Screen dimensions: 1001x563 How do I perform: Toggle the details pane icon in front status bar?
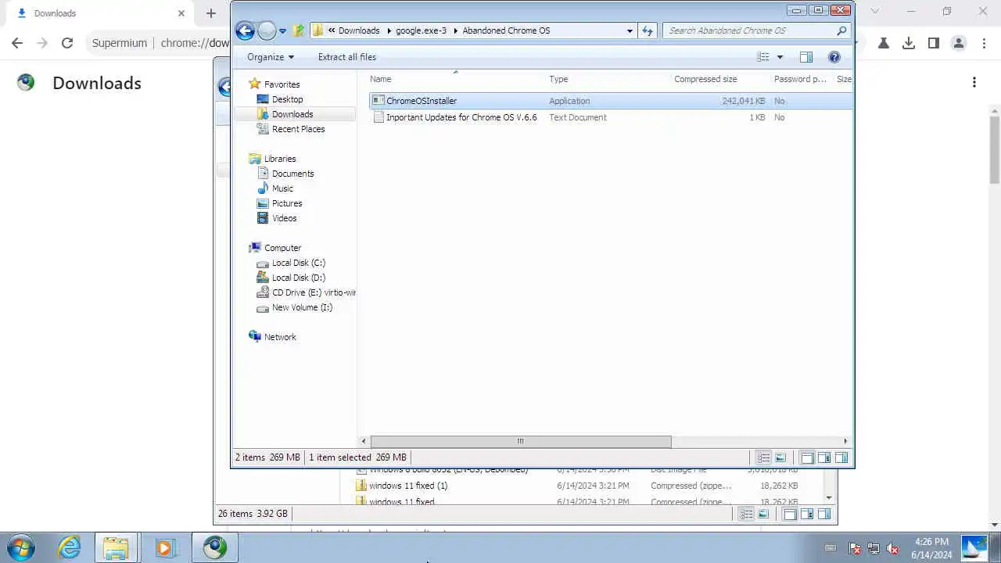point(824,457)
